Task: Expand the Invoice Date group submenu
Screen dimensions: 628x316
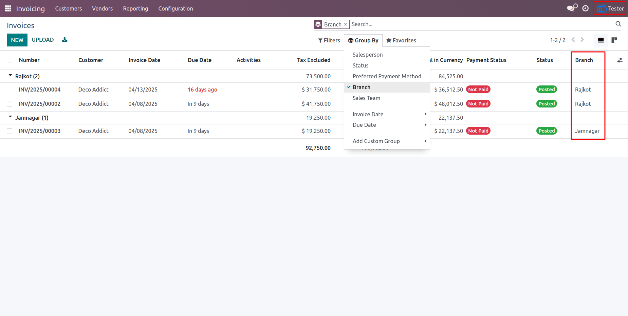Action: click(x=387, y=114)
